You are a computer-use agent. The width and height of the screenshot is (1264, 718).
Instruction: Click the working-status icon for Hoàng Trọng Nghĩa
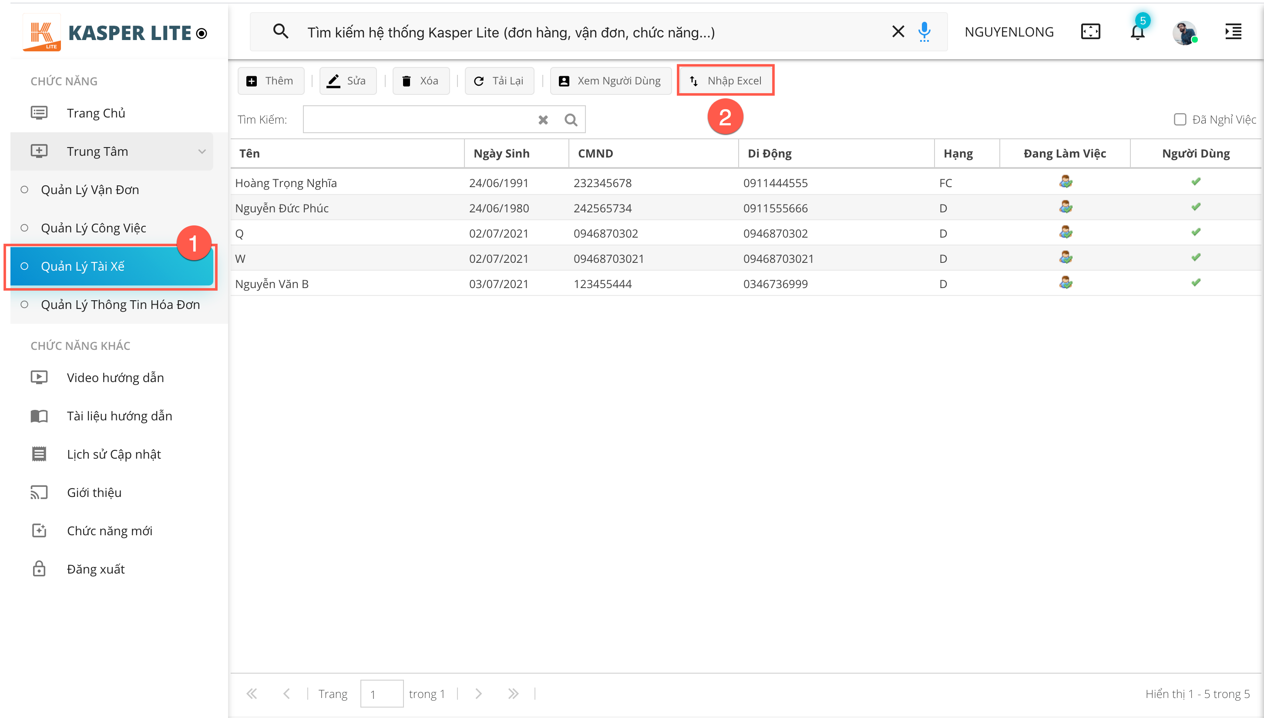pyautogui.click(x=1065, y=182)
